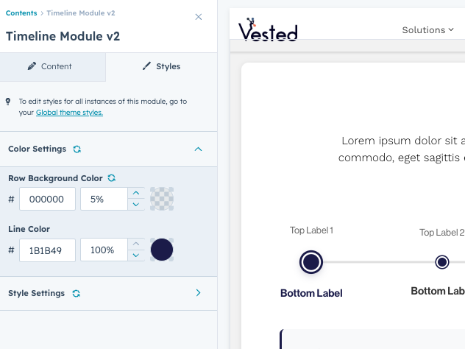465x349 pixels.
Task: Click the second timeline marker circle
Action: pos(442,262)
